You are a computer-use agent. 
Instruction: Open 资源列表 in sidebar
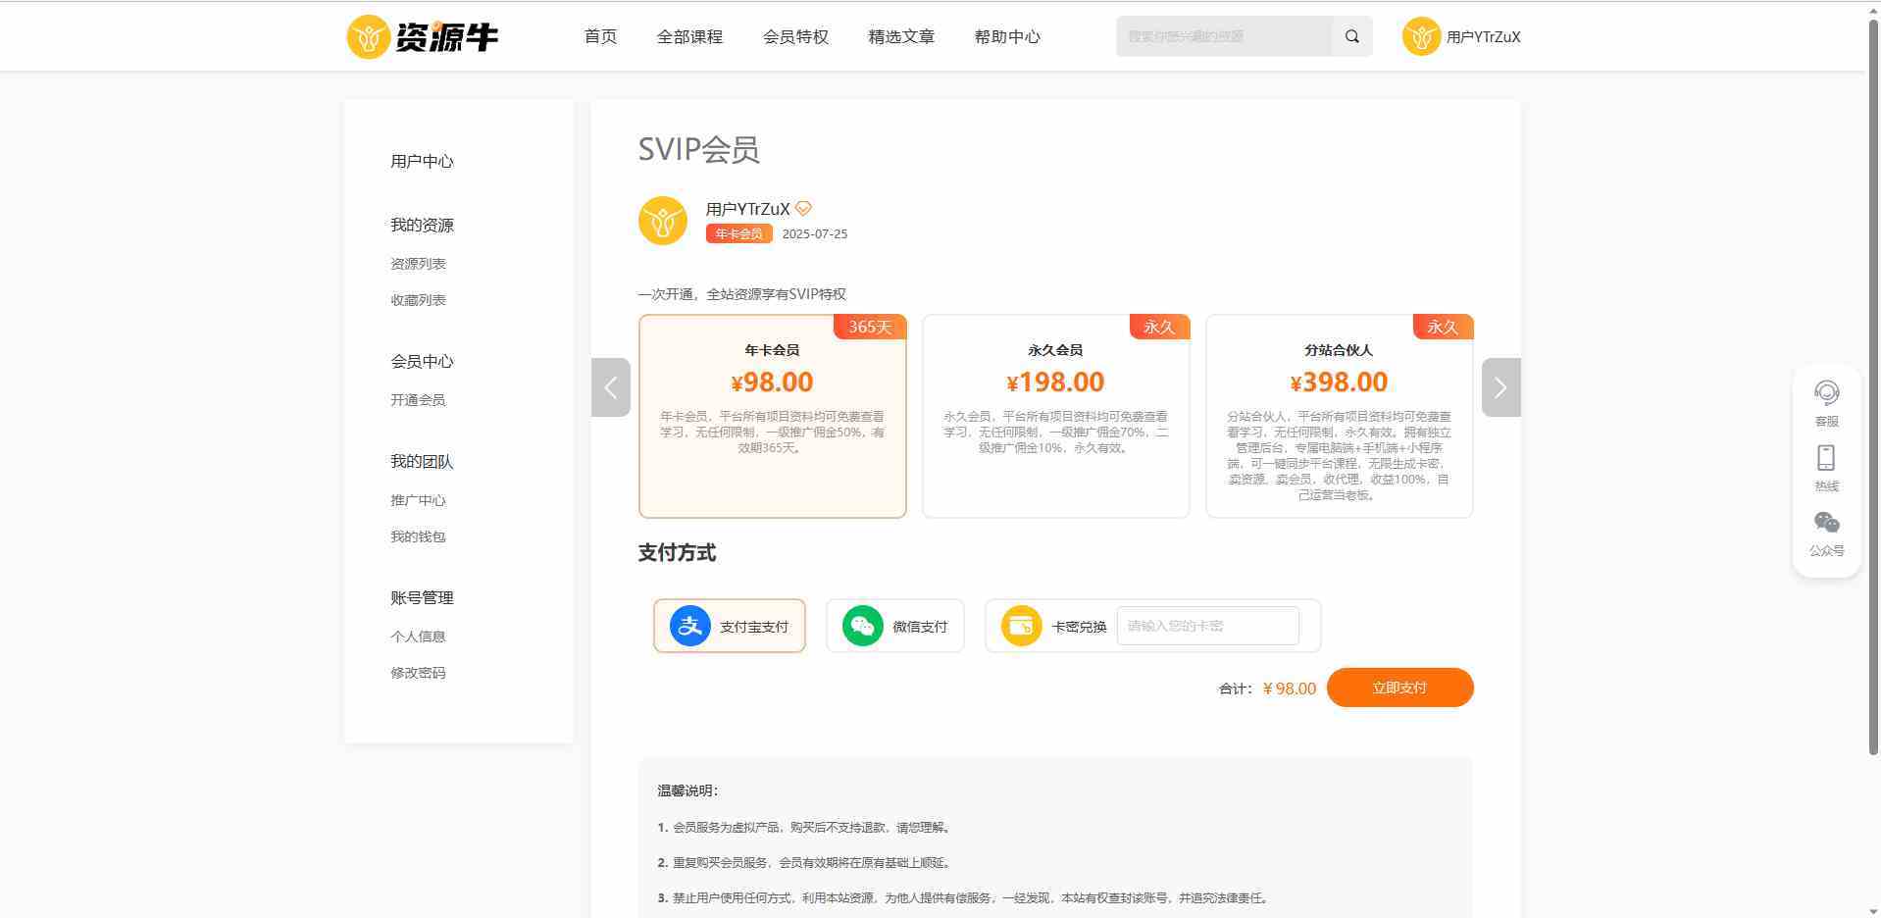[418, 264]
